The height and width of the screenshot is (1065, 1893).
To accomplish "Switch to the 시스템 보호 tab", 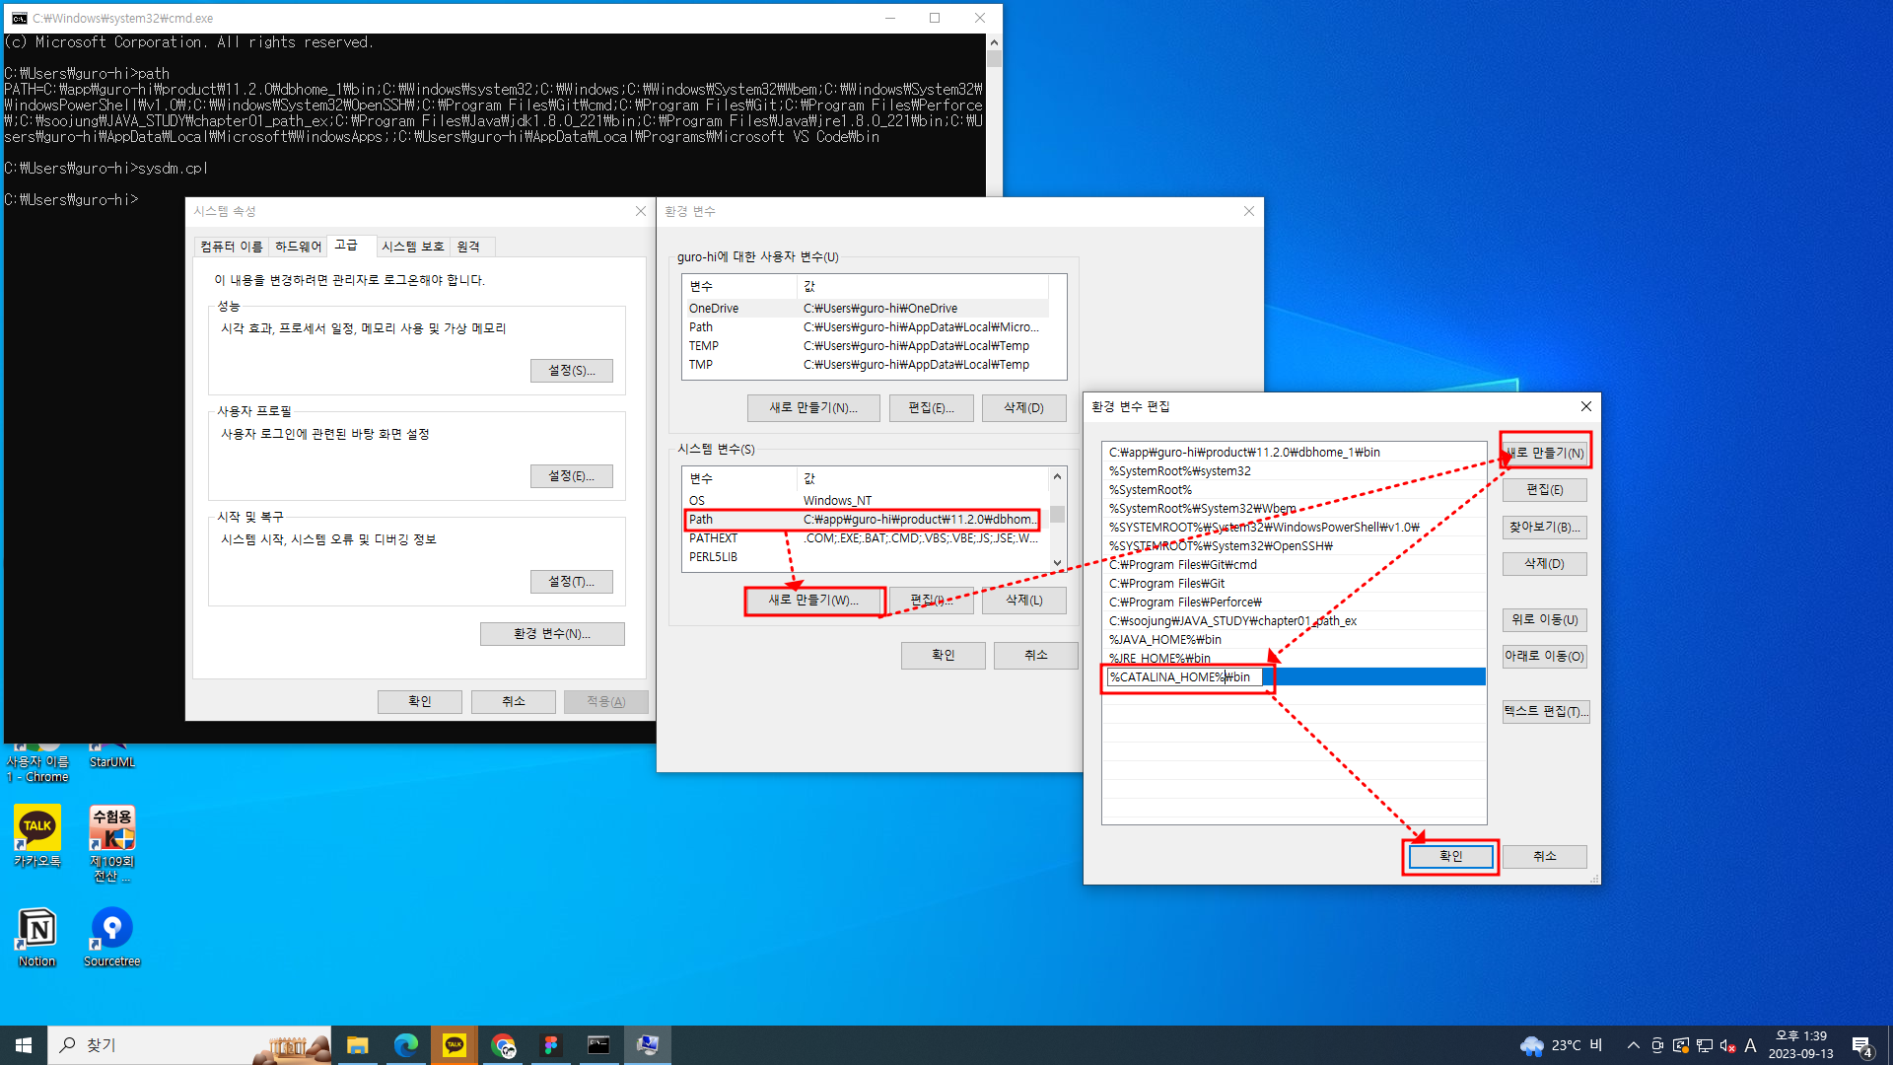I will pyautogui.click(x=412, y=247).
